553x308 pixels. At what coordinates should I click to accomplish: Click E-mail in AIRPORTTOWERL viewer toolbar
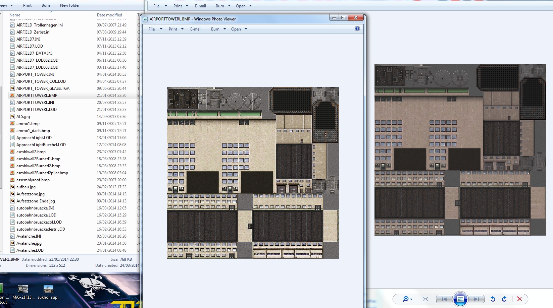tap(196, 29)
